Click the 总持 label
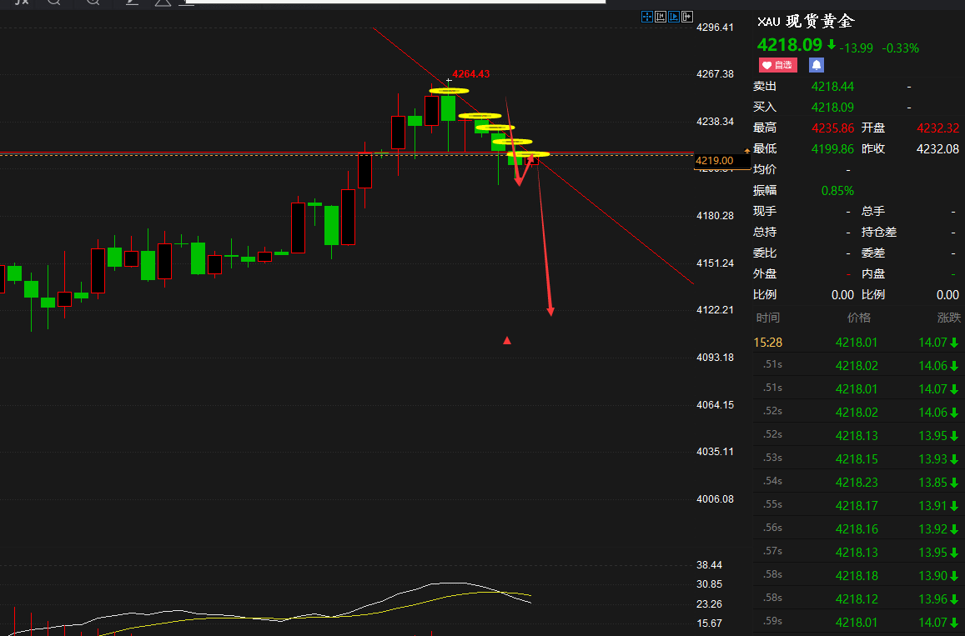Viewport: 965px width, 636px height. tap(765, 232)
